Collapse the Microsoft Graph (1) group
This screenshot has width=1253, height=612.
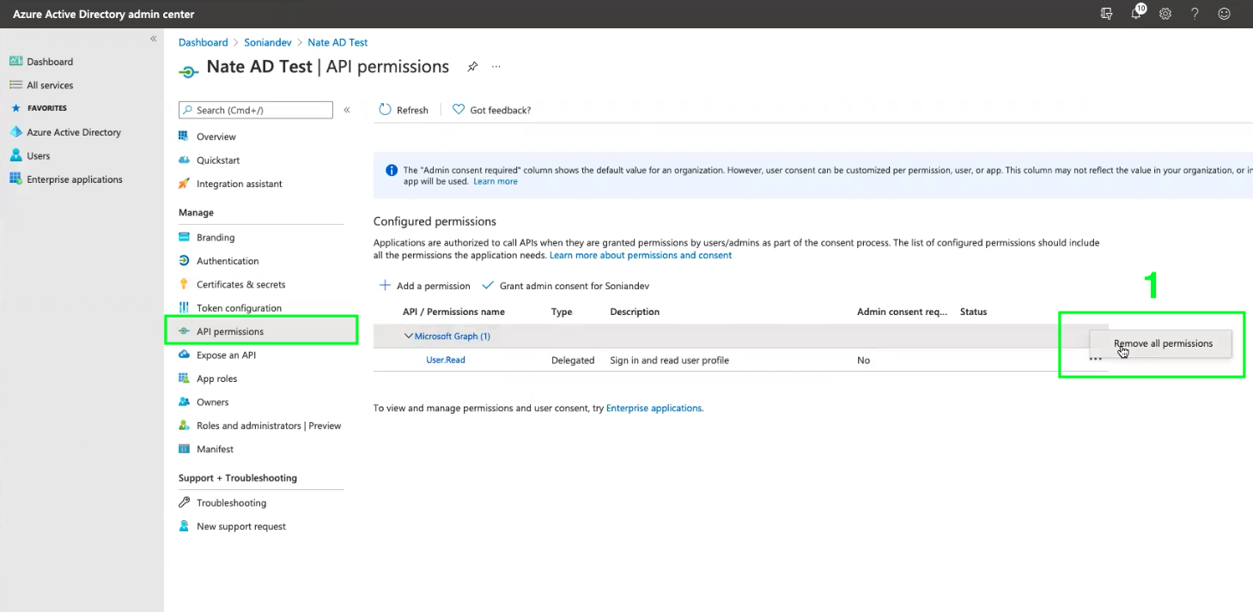pos(409,336)
